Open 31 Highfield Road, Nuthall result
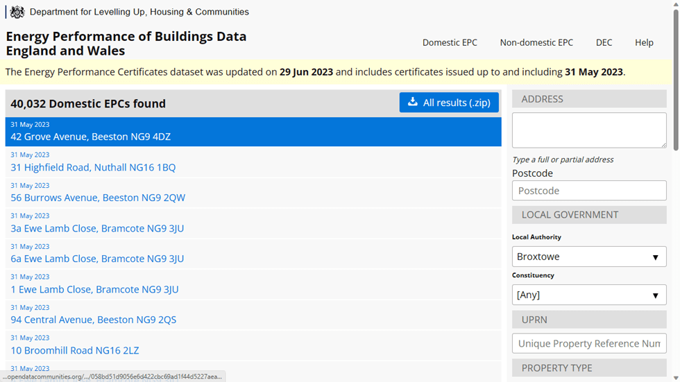 (93, 167)
